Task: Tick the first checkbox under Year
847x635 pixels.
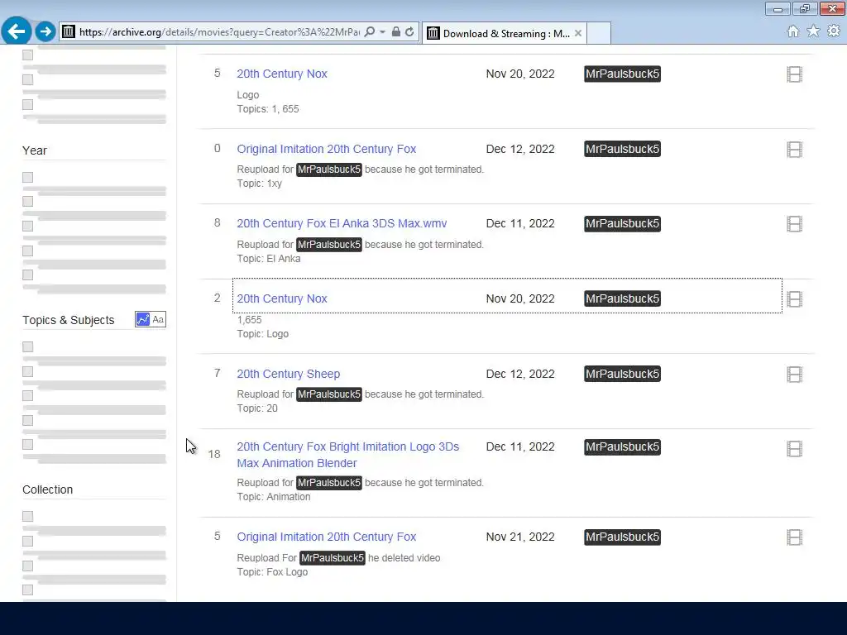Action: [27, 177]
